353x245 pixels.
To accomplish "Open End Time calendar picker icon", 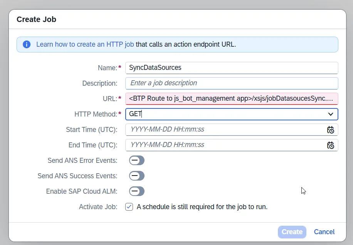I will click(331, 145).
